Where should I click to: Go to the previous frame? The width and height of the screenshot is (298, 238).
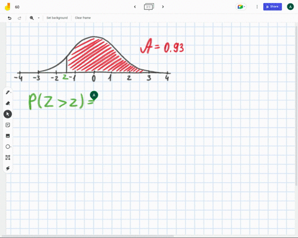pyautogui.click(x=135, y=7)
